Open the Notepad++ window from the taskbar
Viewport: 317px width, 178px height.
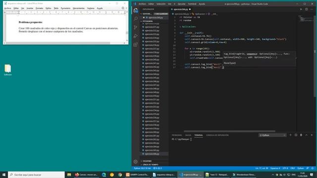point(217,175)
